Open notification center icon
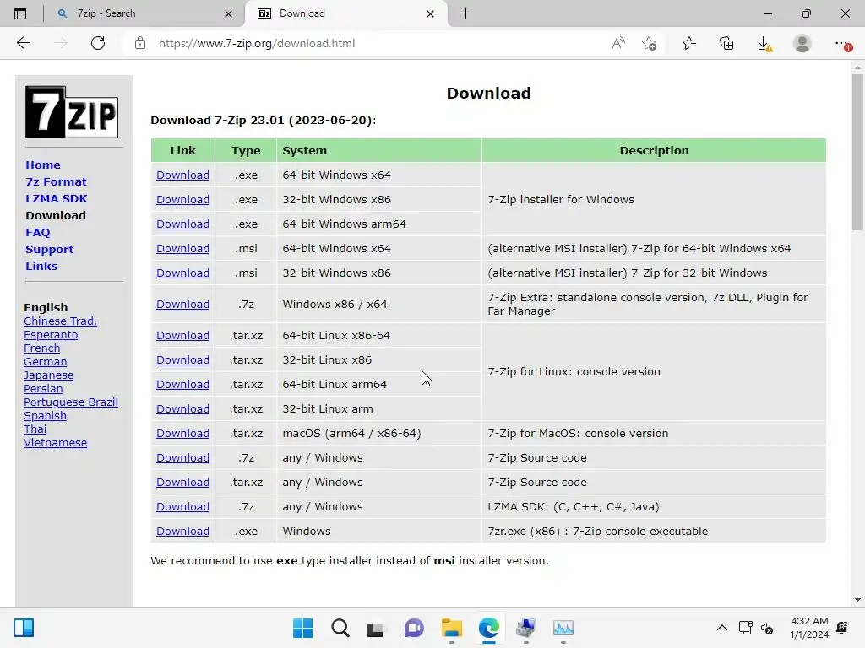 coord(842,628)
